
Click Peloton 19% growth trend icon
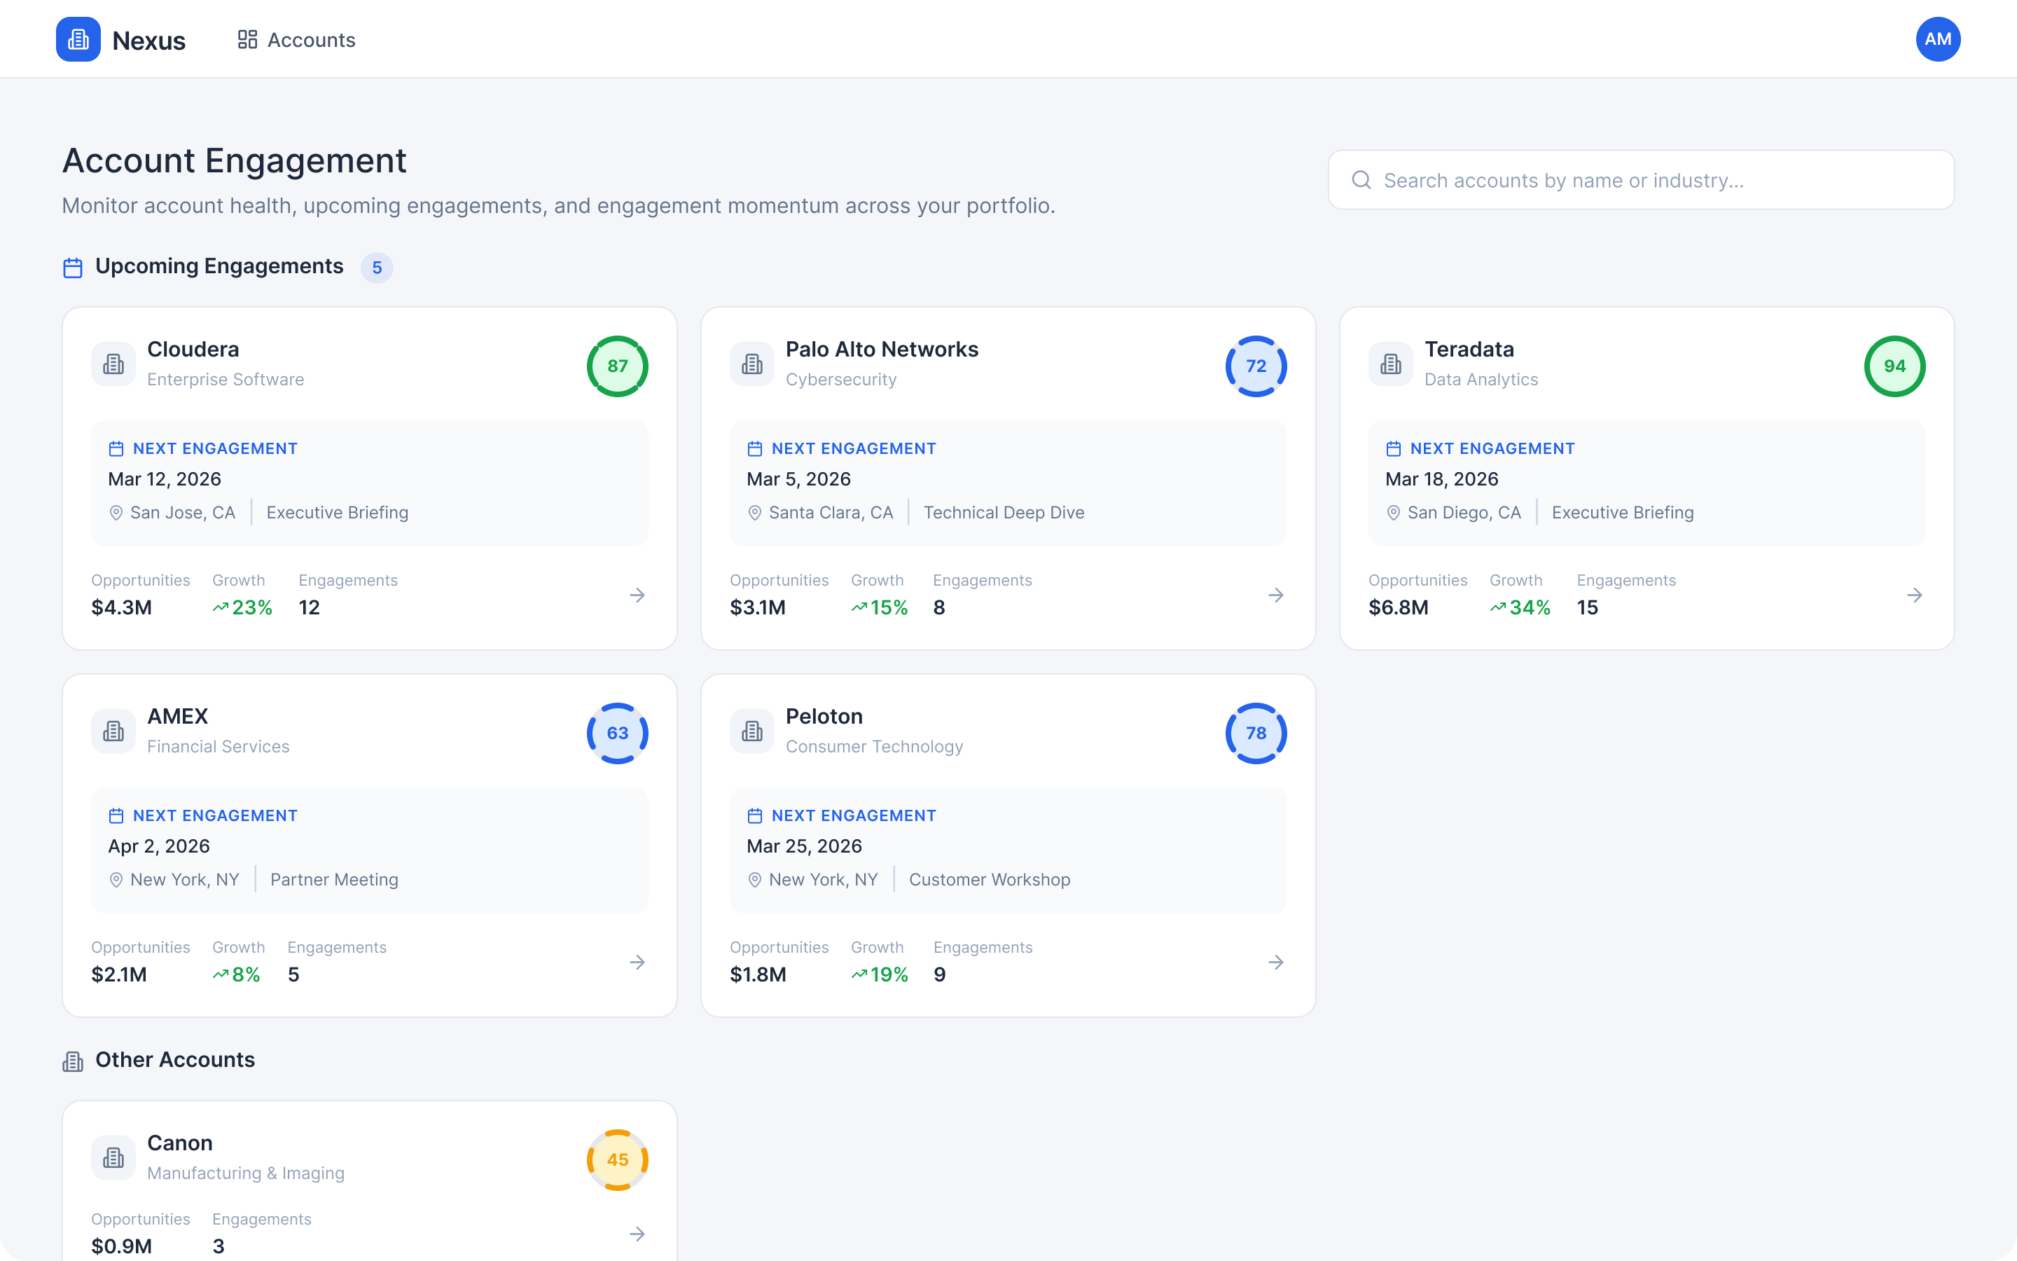pyautogui.click(x=859, y=975)
